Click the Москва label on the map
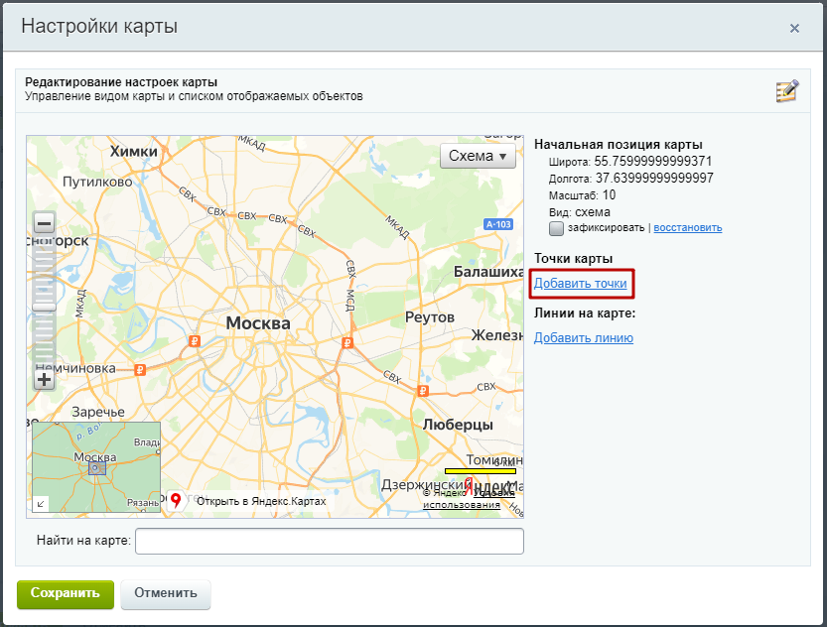 click(258, 323)
